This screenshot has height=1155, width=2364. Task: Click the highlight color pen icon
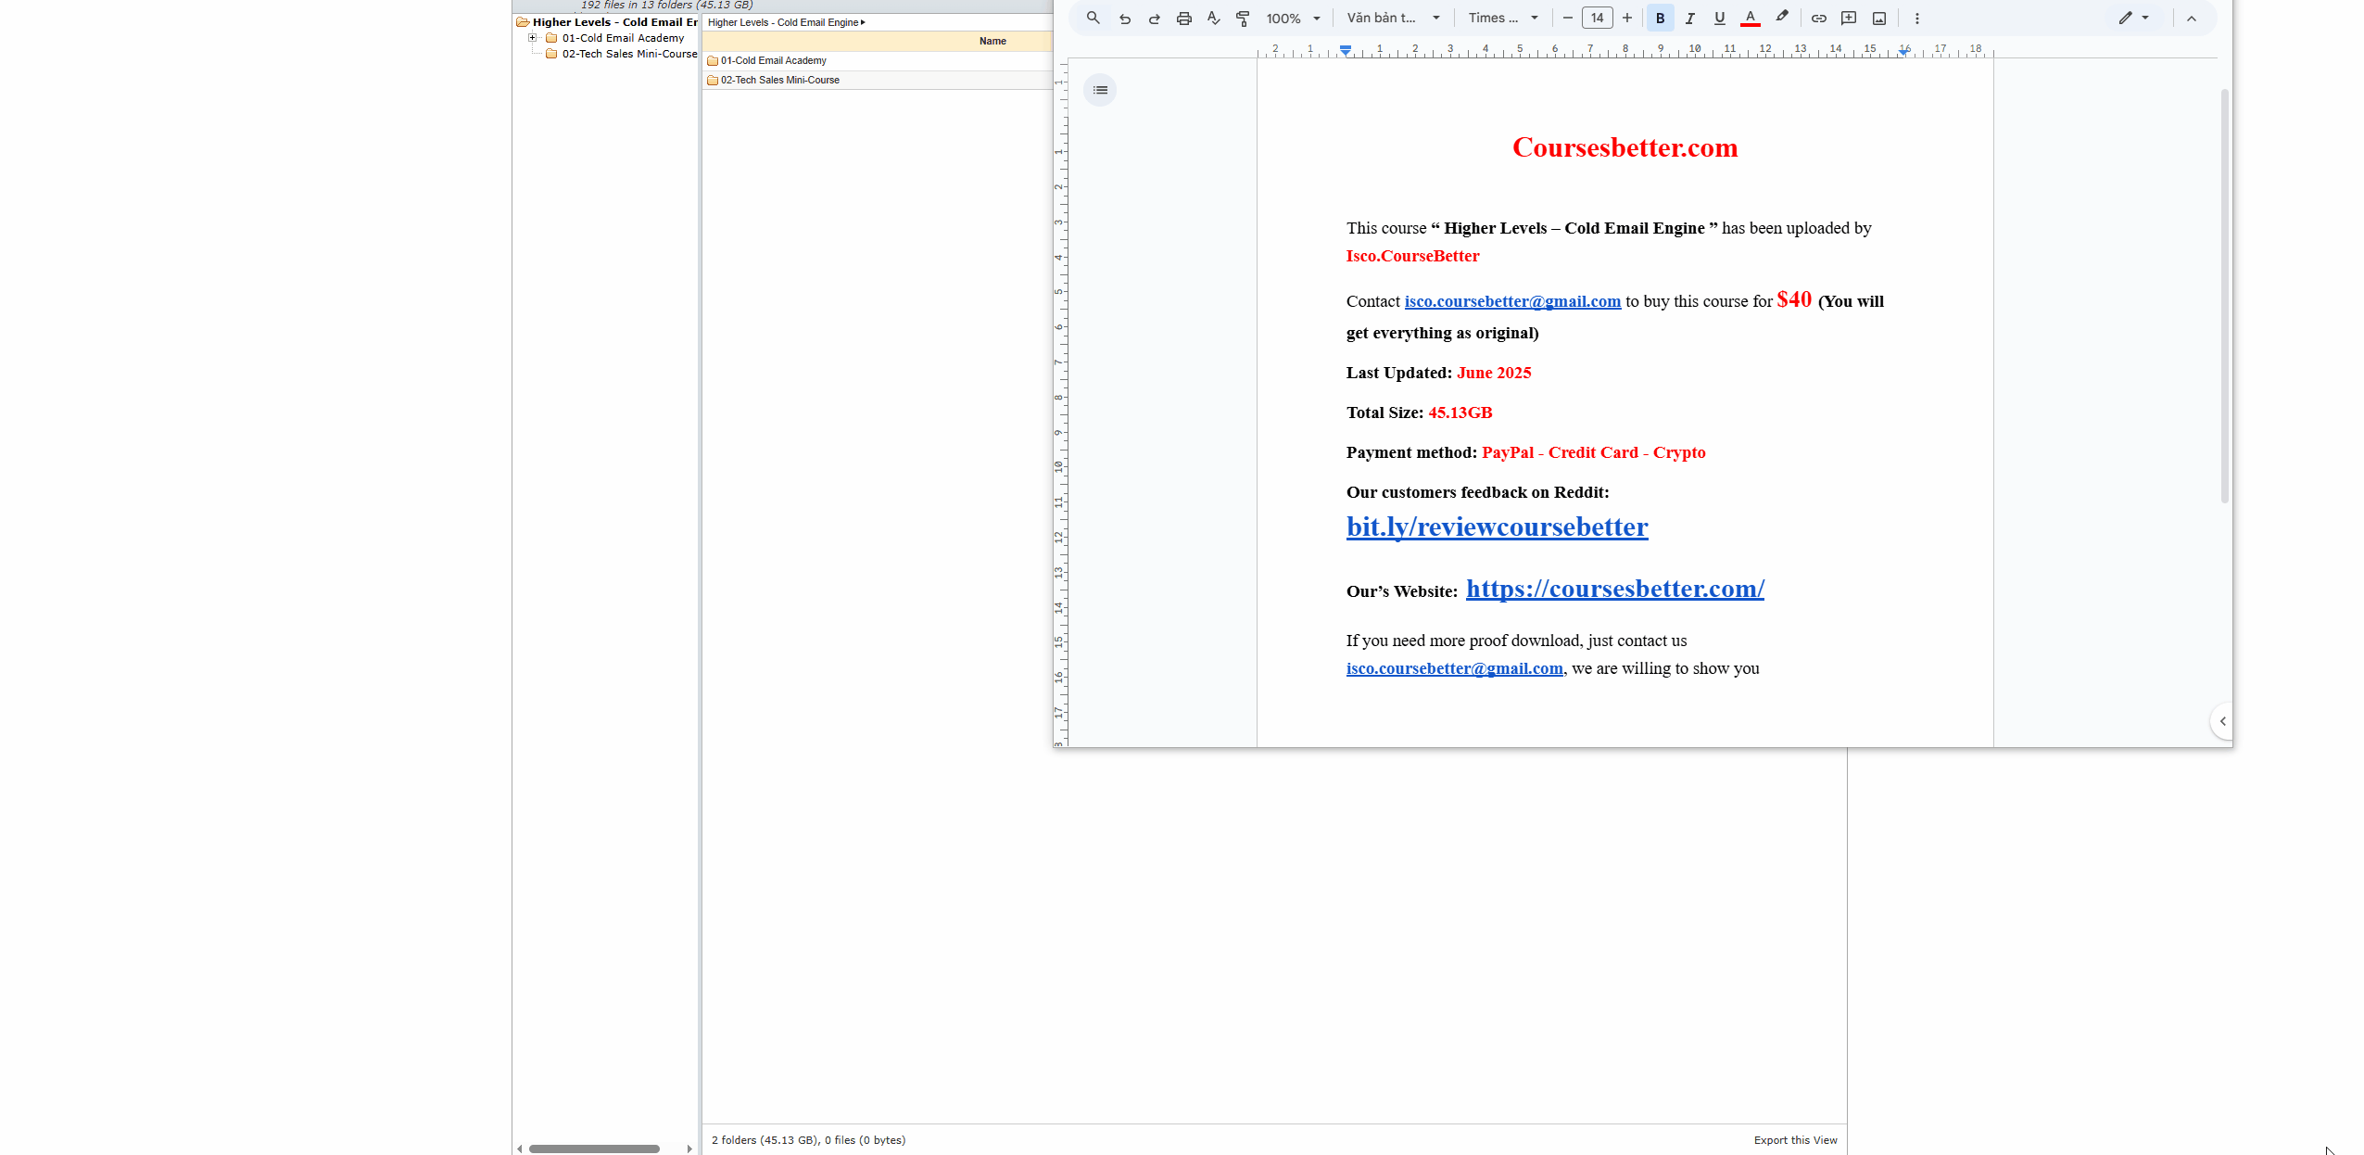pyautogui.click(x=1781, y=18)
